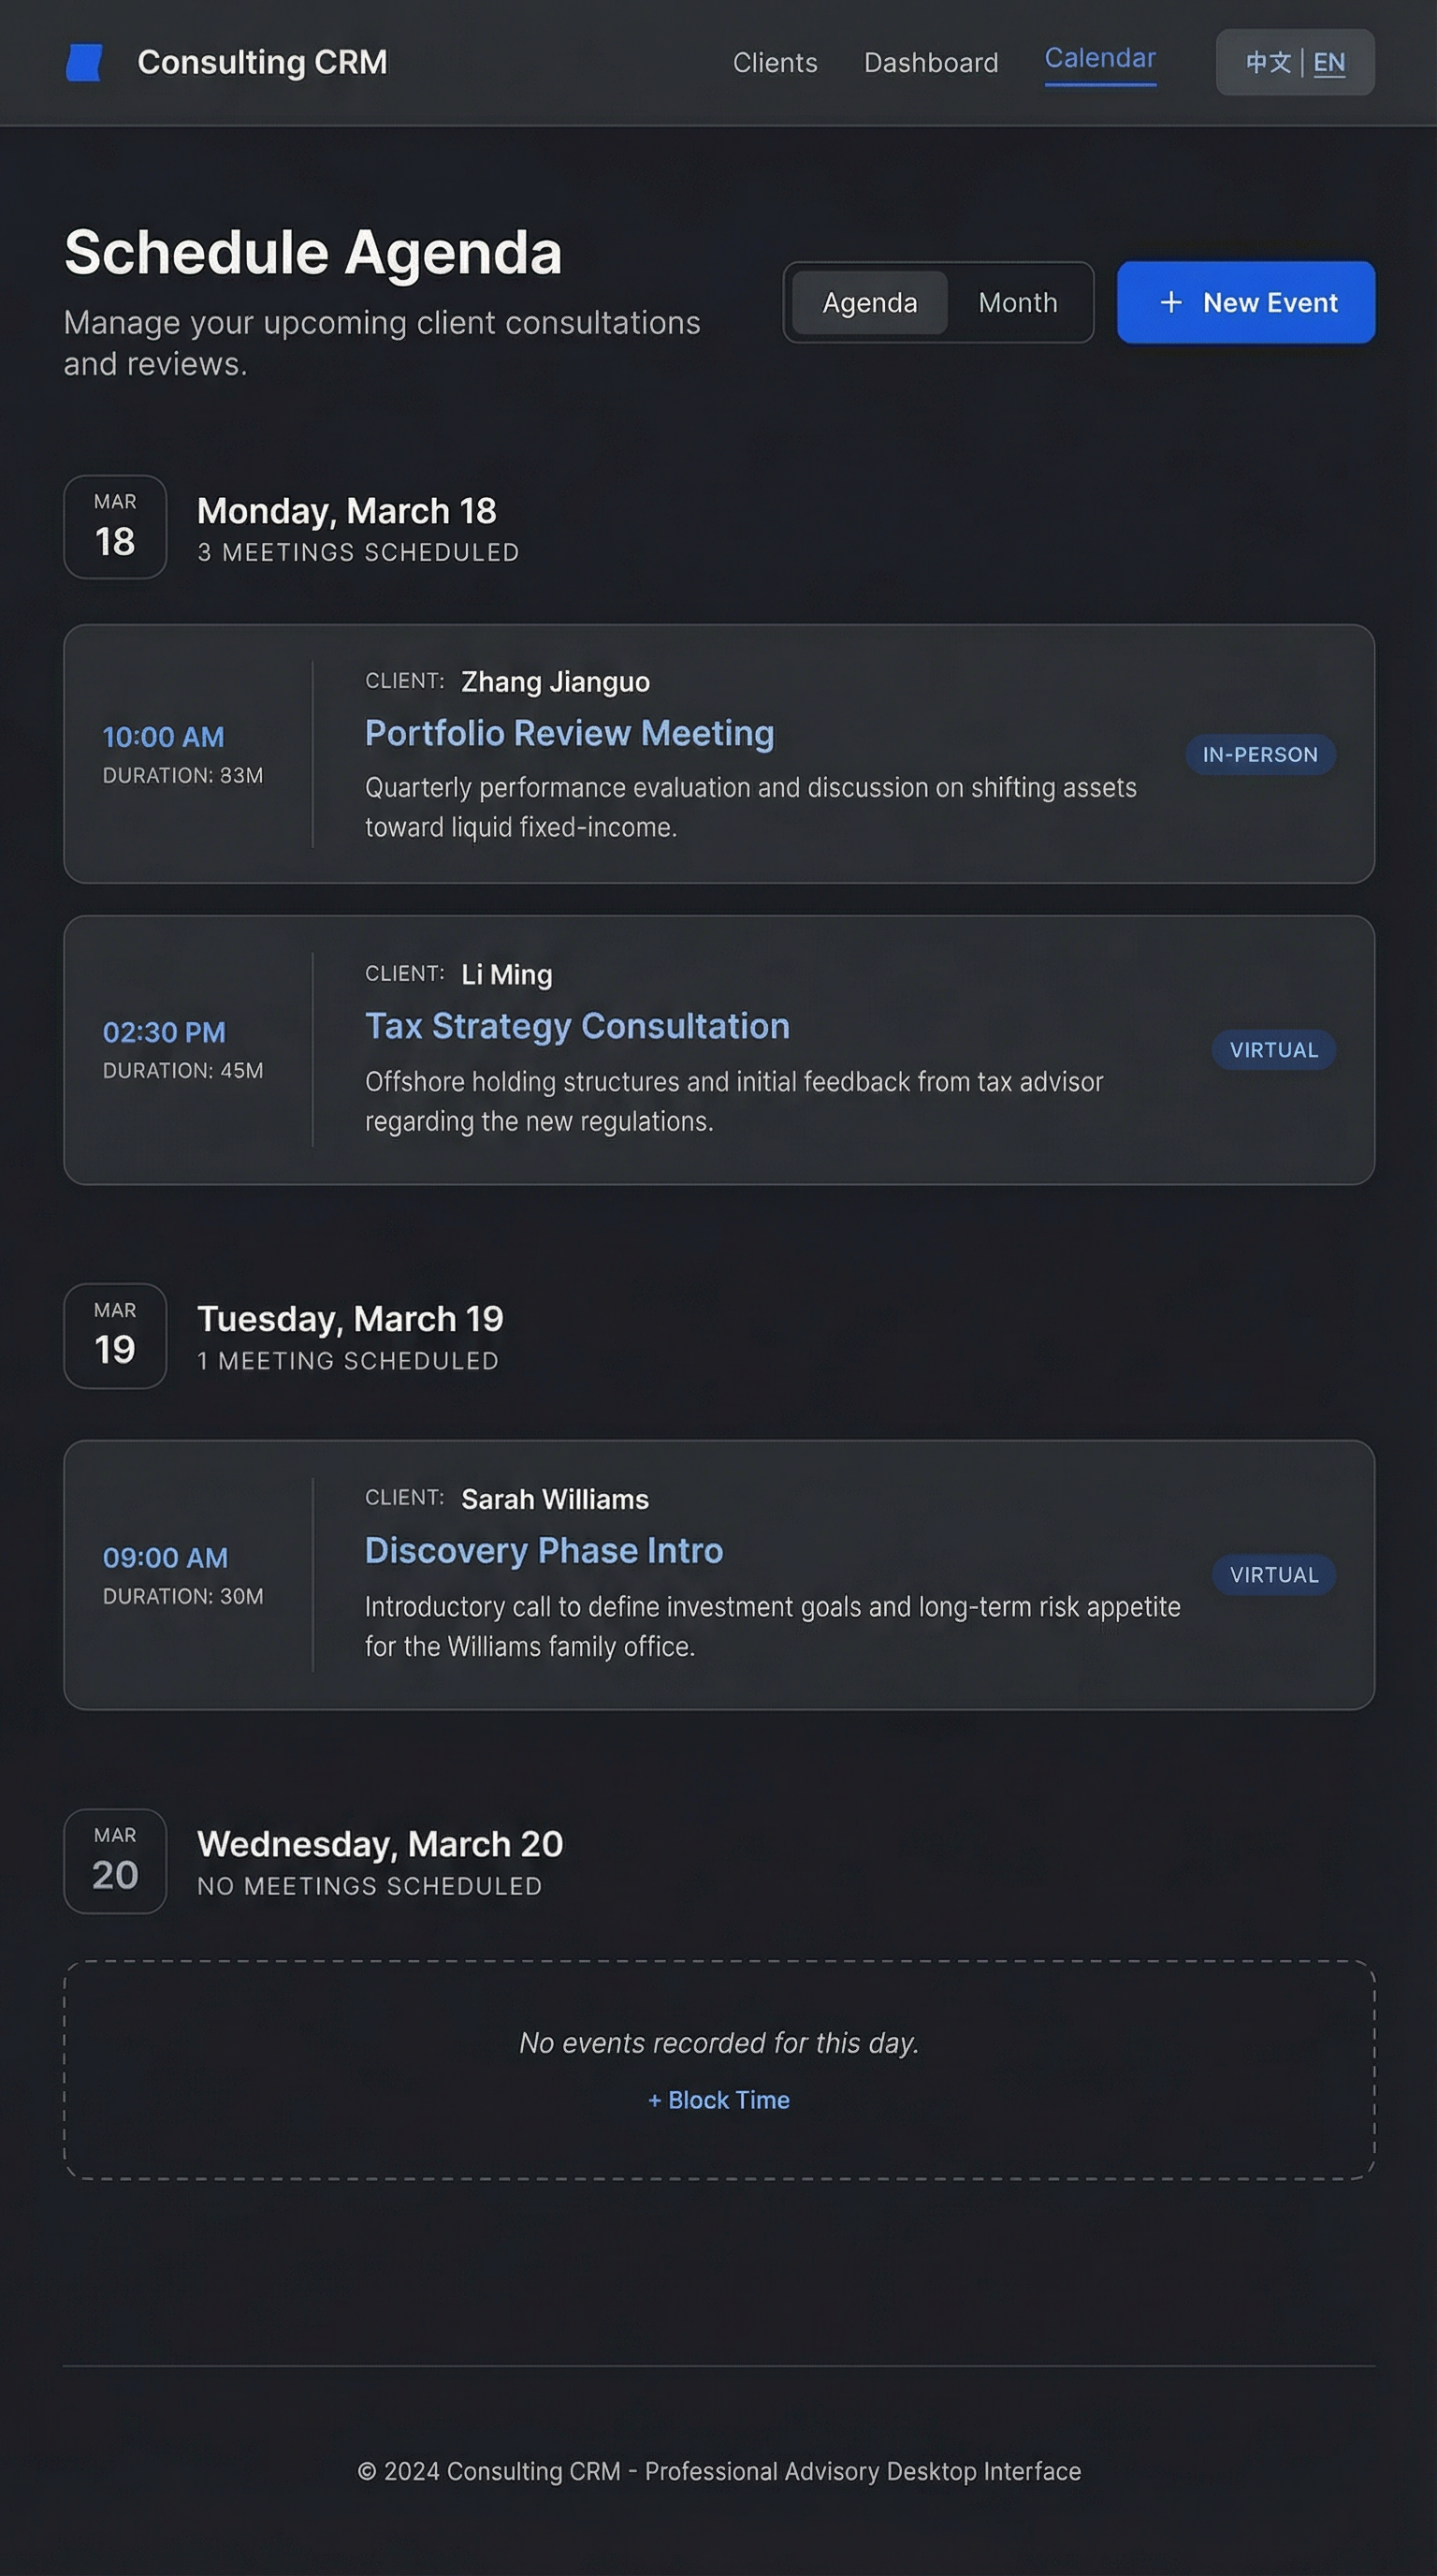Navigate to the Dashboard tab
Image resolution: width=1437 pixels, height=2576 pixels.
coord(929,62)
